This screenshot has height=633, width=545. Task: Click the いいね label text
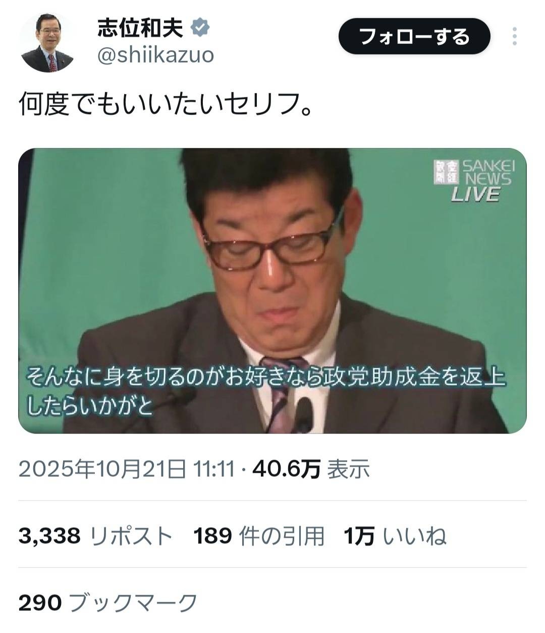point(415,536)
